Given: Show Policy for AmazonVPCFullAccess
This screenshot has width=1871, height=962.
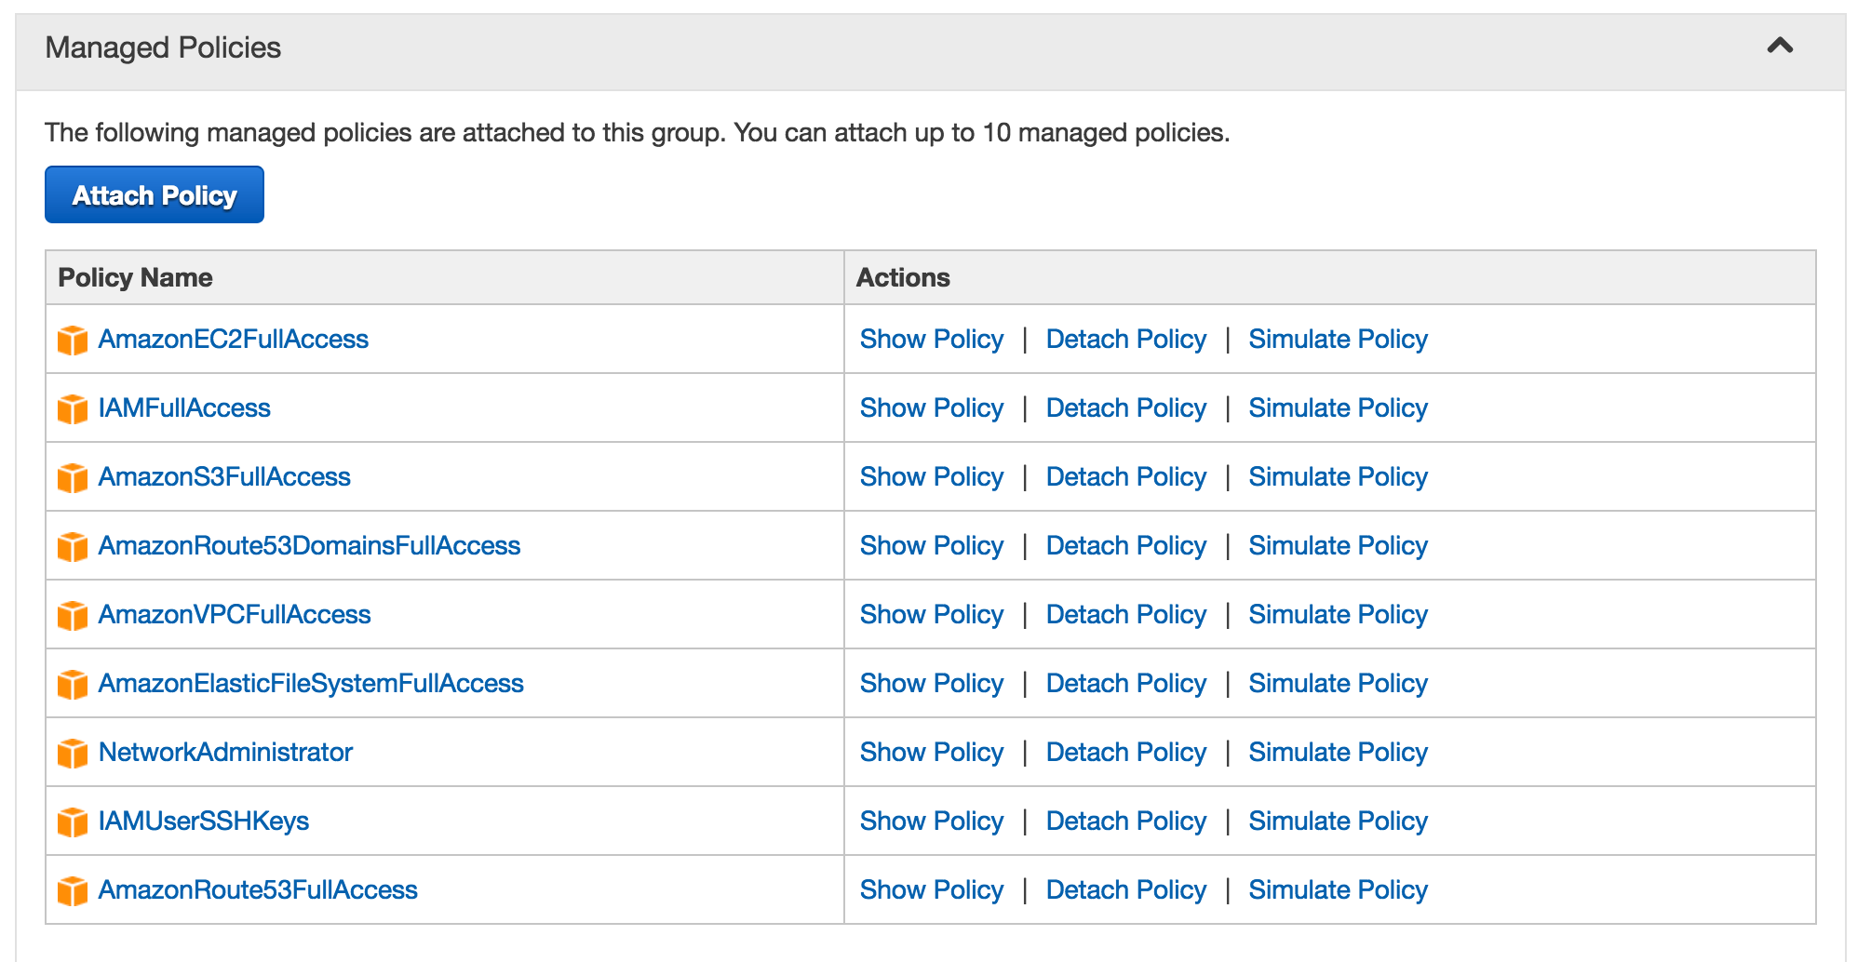Looking at the screenshot, I should [x=932, y=614].
